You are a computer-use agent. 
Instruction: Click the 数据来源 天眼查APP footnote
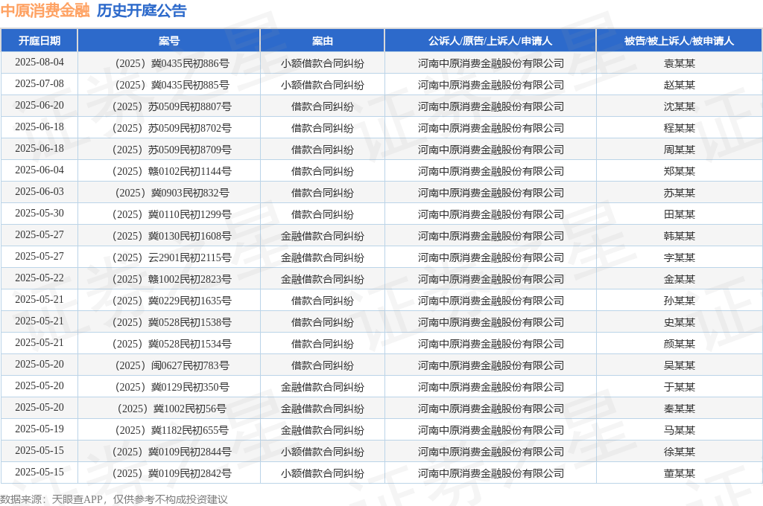point(114,499)
